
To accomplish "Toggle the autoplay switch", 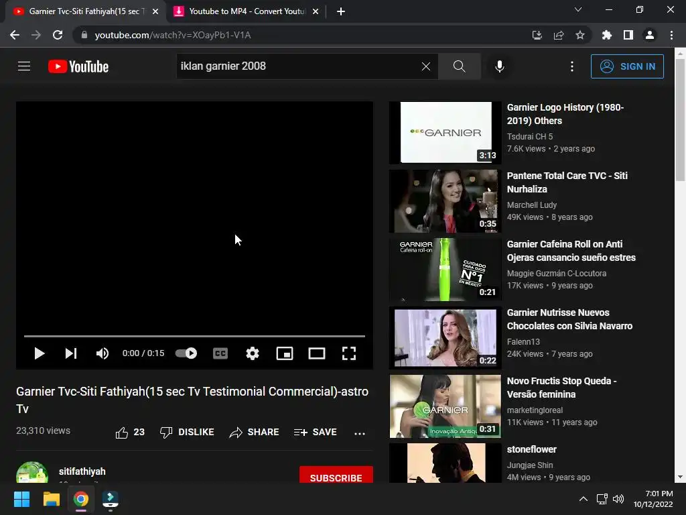I will [x=186, y=353].
